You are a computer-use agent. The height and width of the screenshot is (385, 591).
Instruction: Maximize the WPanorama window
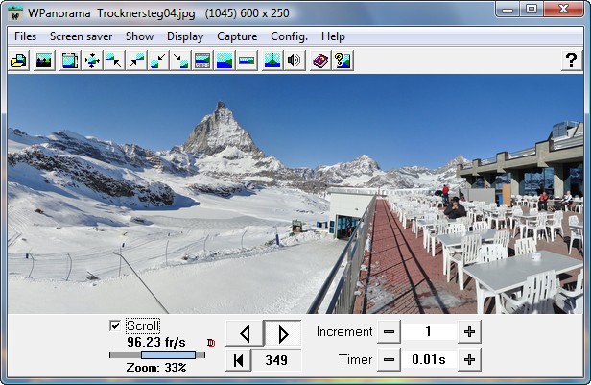pos(532,9)
